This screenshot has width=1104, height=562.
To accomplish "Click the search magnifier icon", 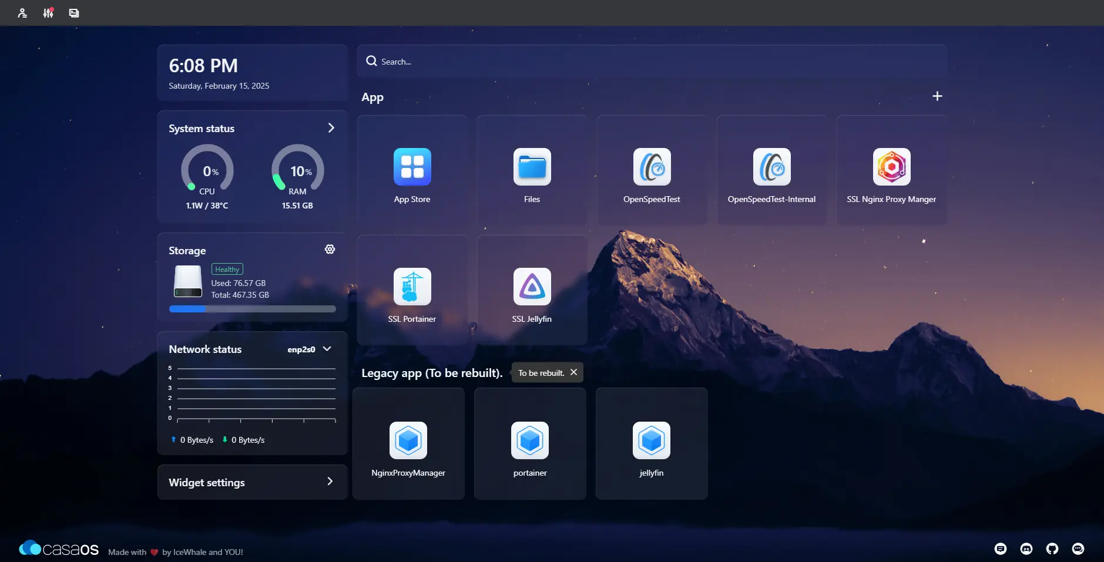I will coord(371,61).
